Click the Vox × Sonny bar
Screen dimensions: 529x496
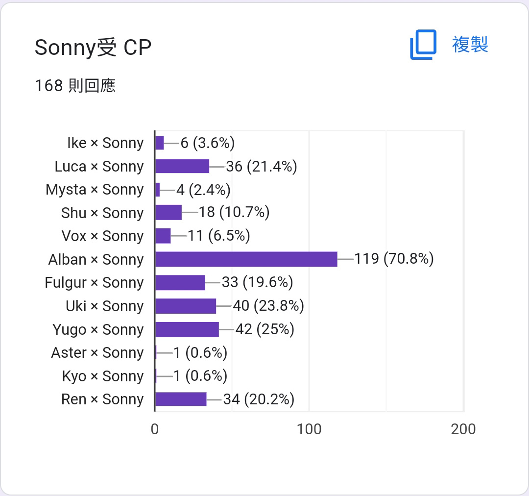point(163,236)
